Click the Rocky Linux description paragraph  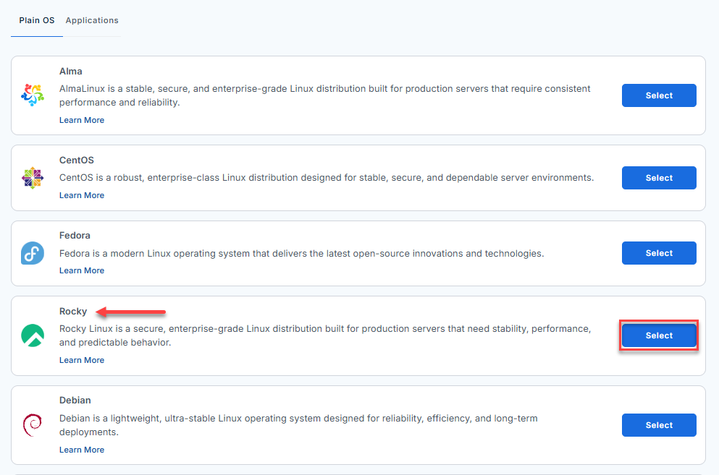[325, 335]
